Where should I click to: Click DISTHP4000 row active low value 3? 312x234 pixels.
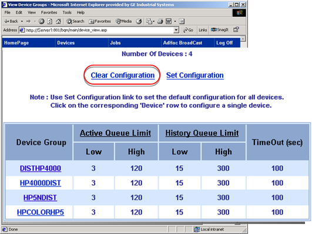pyautogui.click(x=93, y=169)
